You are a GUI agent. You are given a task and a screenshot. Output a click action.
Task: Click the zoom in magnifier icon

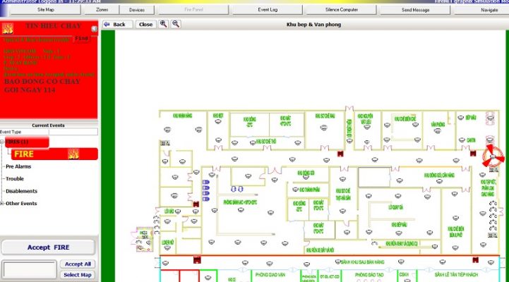(164, 24)
